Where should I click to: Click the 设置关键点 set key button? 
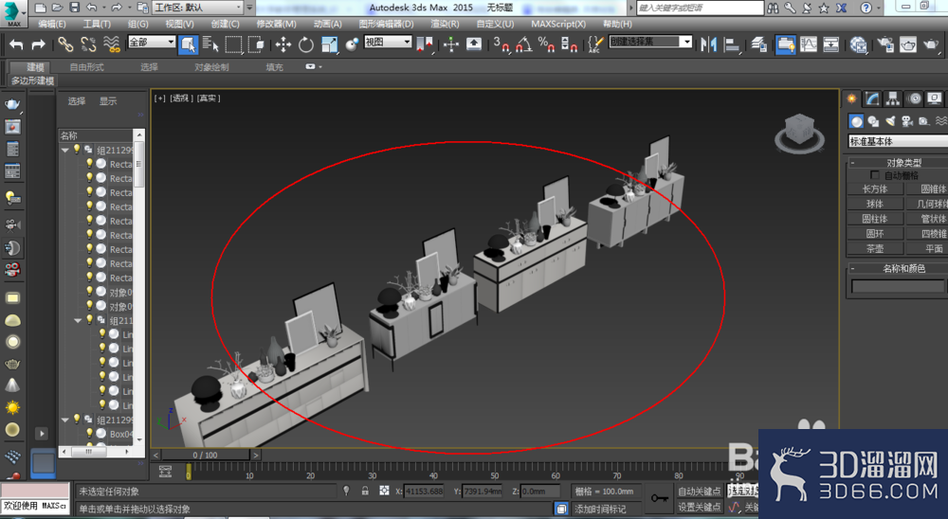700,507
